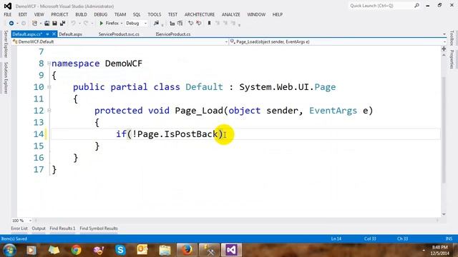Open the EDIT menu

[23, 14]
